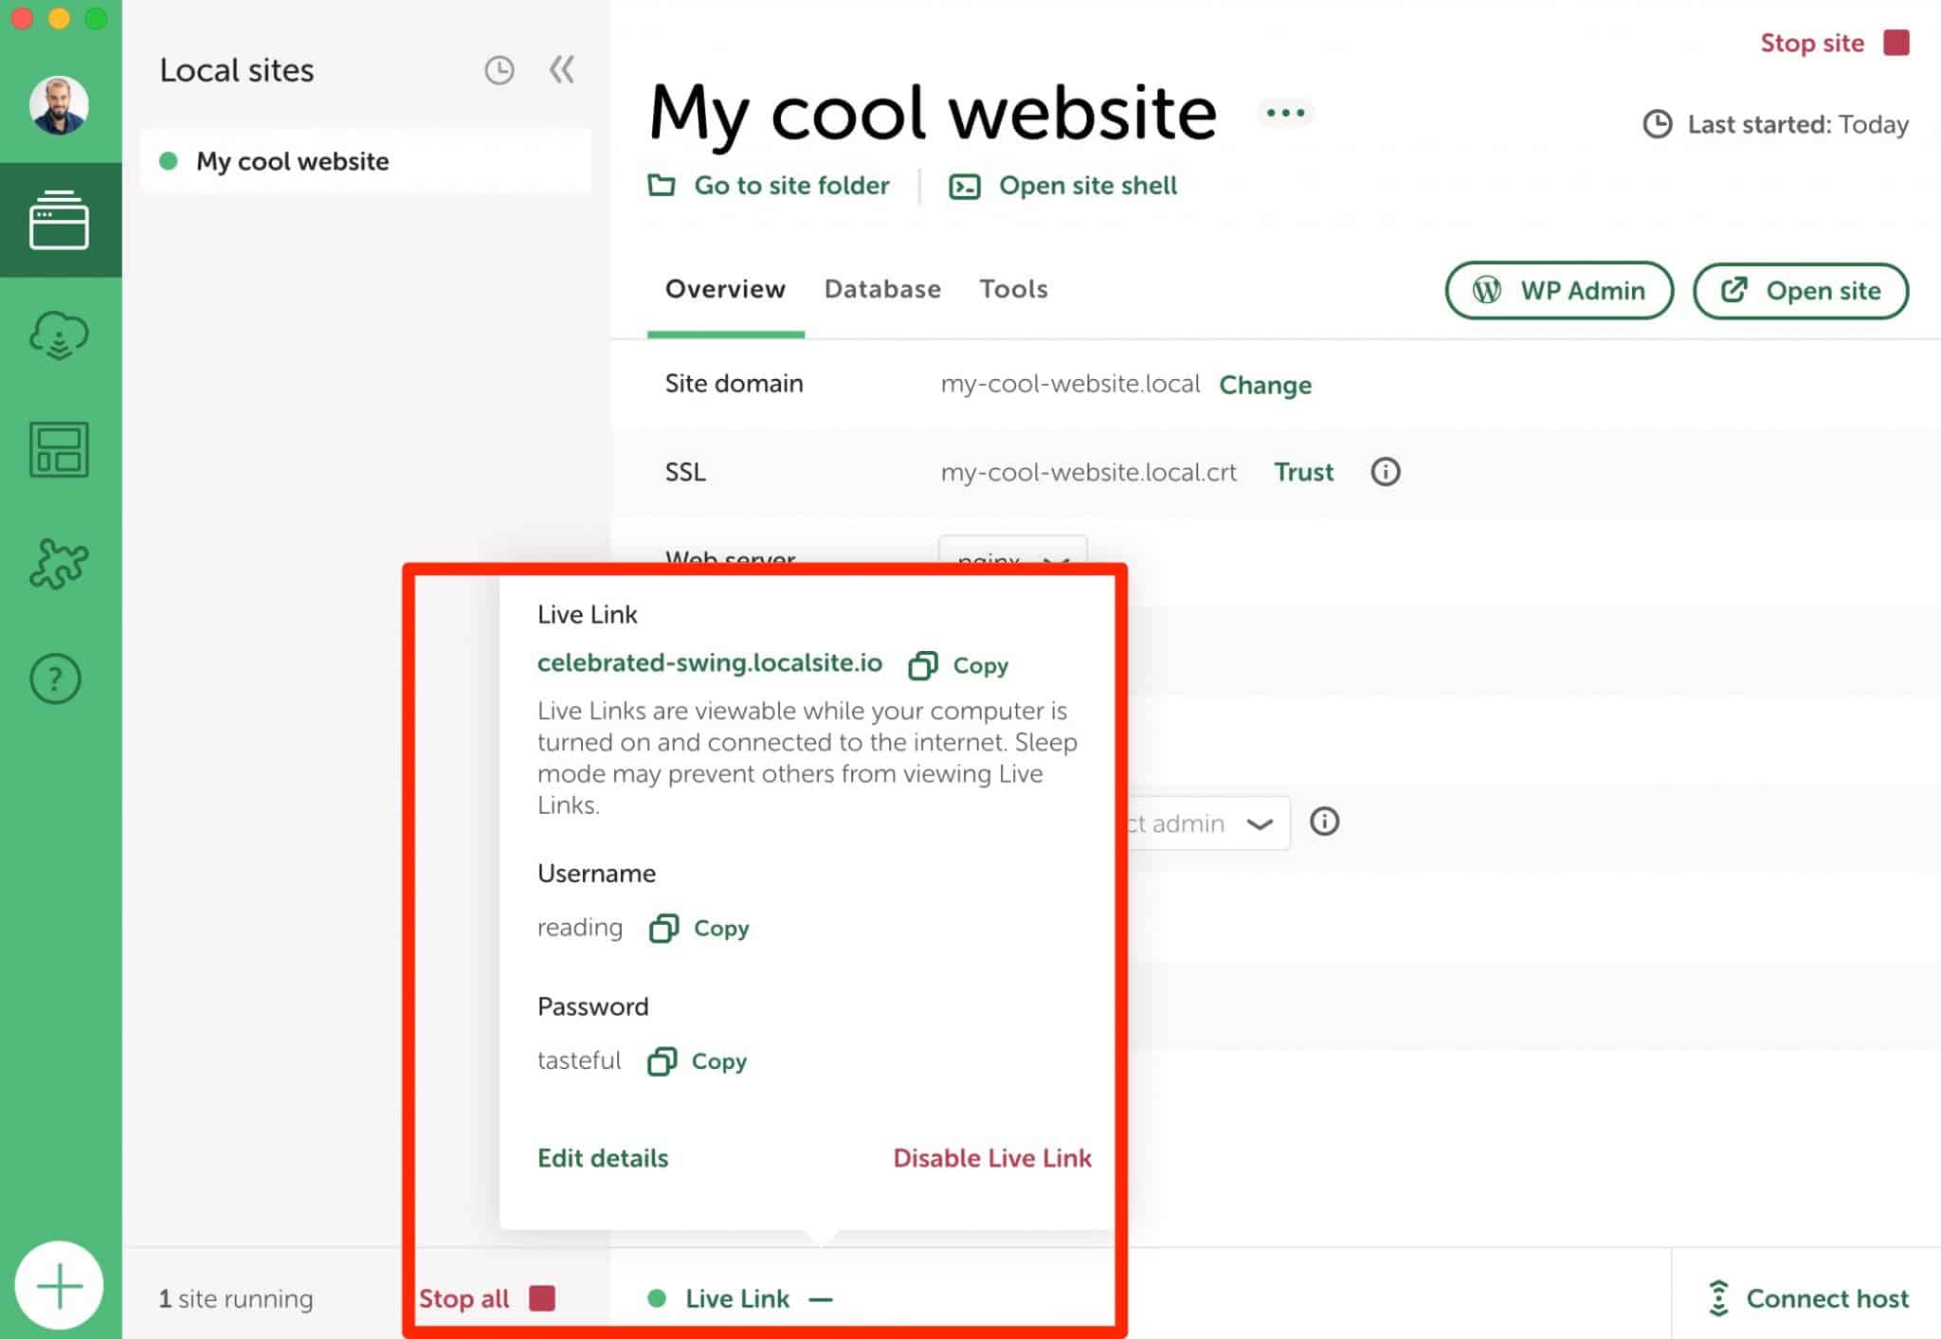Create a new site with the plus button
This screenshot has height=1339, width=1941.
pos(60,1284)
